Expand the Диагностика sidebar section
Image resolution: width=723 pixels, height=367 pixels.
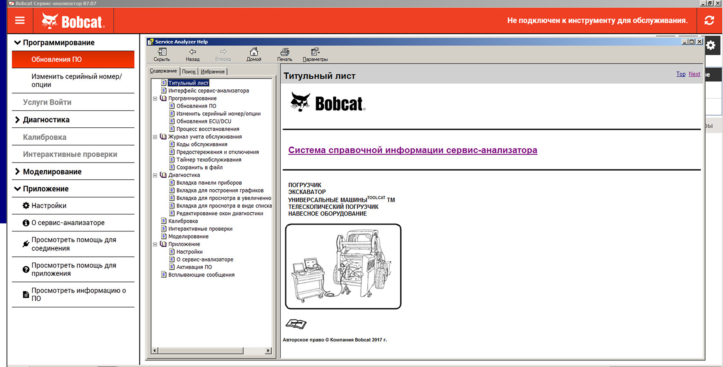(17, 120)
